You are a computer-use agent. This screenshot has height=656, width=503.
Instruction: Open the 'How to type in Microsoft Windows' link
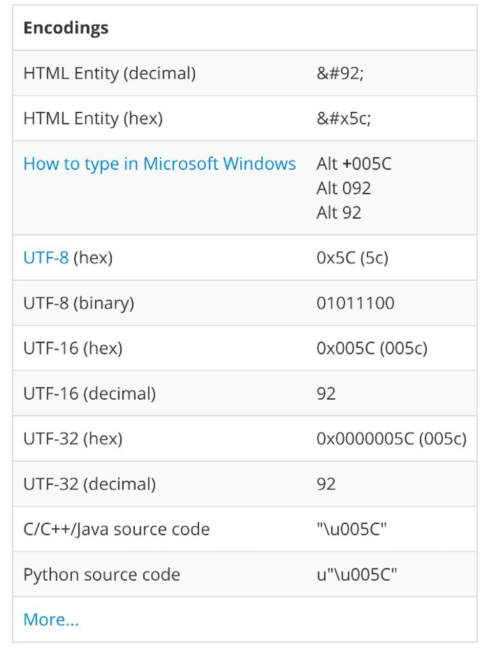159,164
